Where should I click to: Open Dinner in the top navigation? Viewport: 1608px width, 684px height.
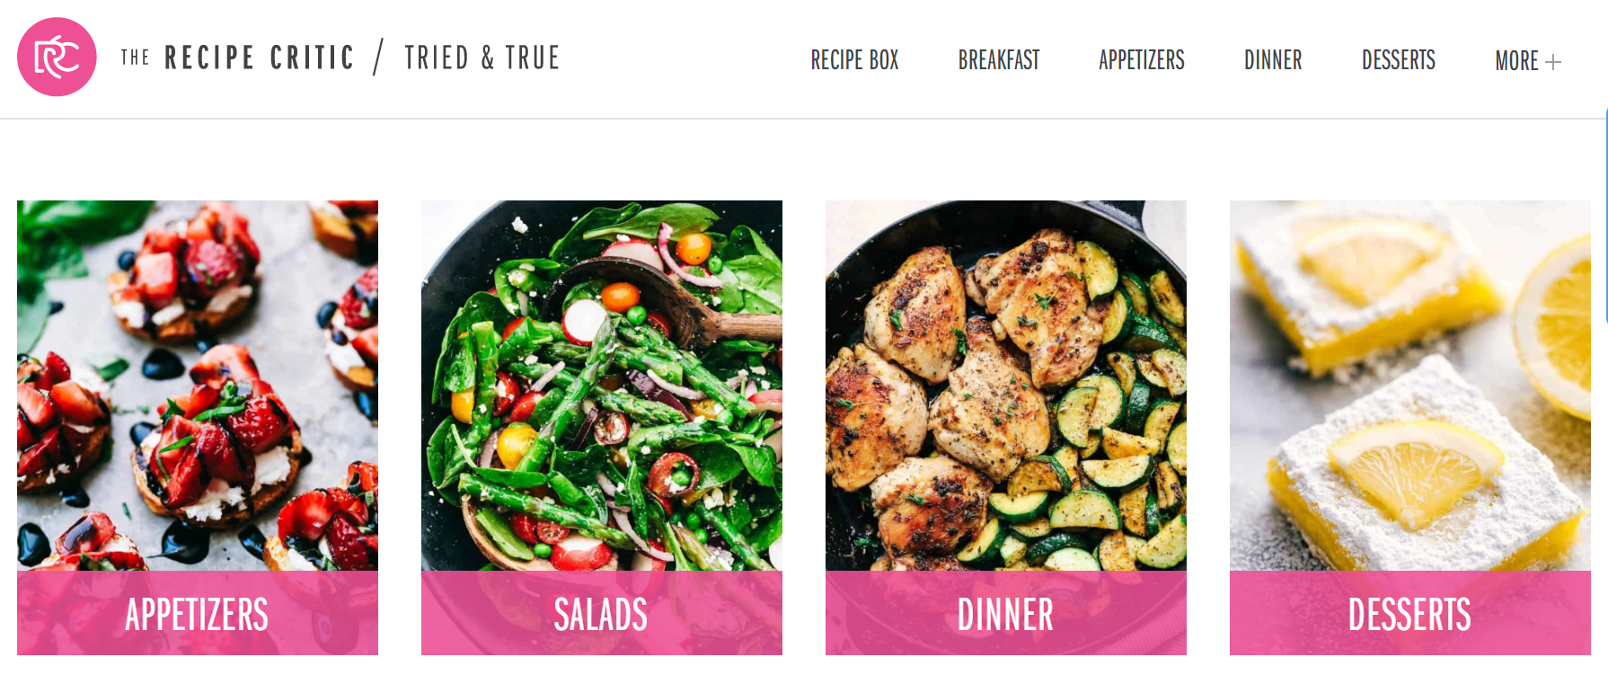1273,60
